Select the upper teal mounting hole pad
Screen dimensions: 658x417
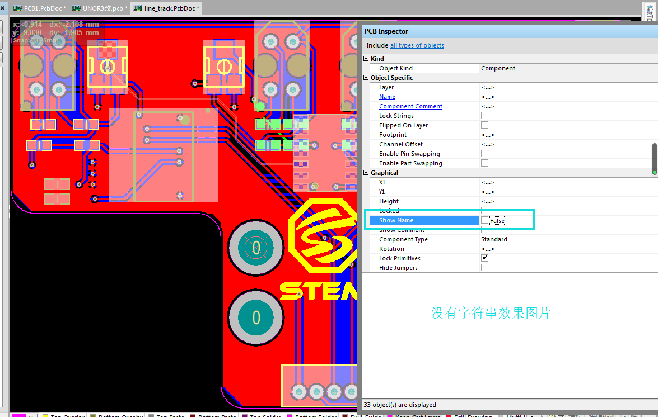pyautogui.click(x=256, y=248)
